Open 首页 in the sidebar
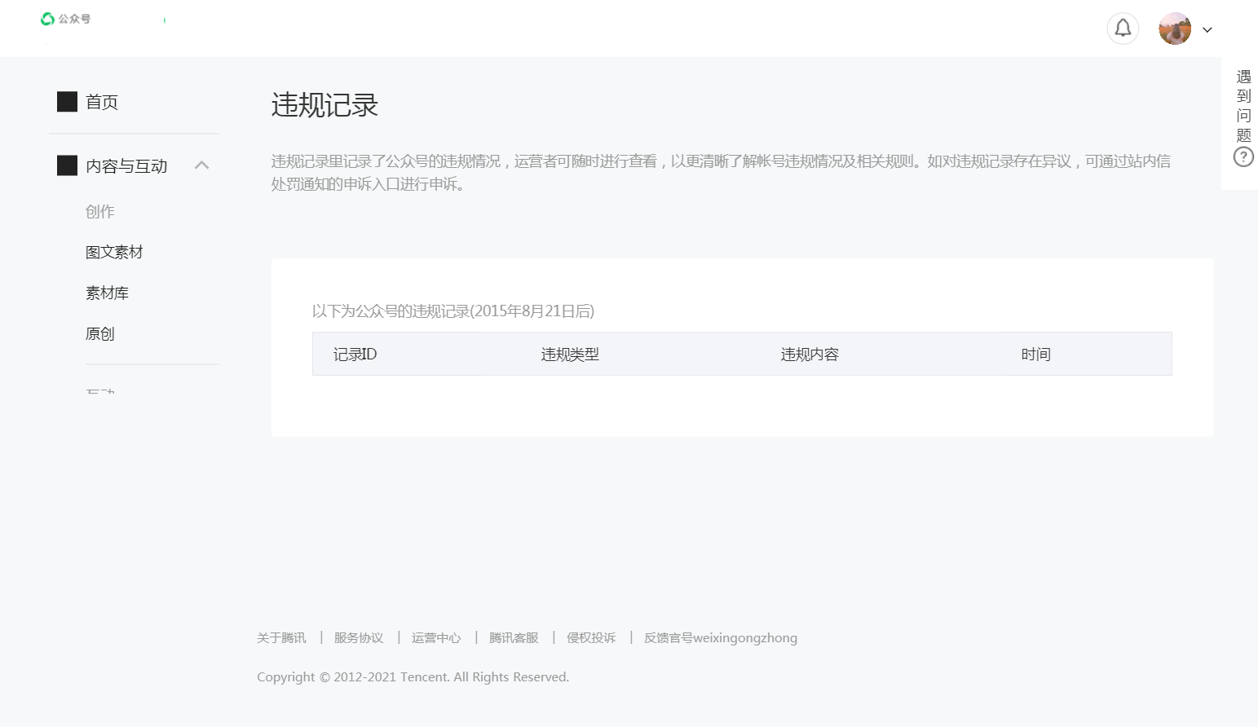 102,102
